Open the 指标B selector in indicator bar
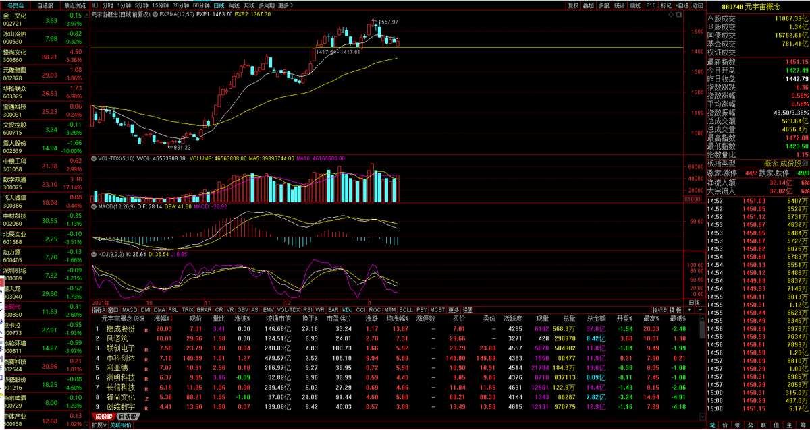 [x=659, y=309]
